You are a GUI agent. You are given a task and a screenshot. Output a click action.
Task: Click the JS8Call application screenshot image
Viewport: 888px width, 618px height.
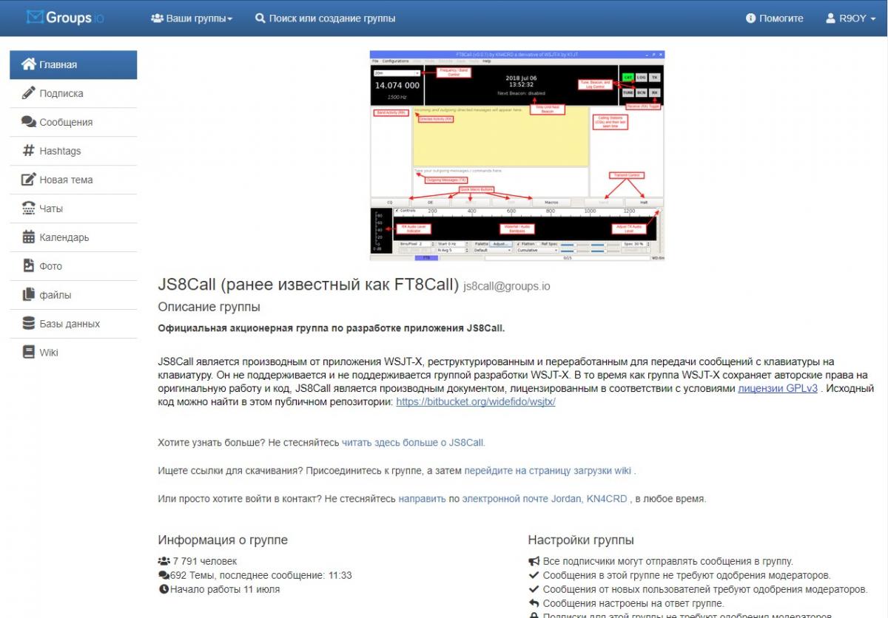click(517, 155)
